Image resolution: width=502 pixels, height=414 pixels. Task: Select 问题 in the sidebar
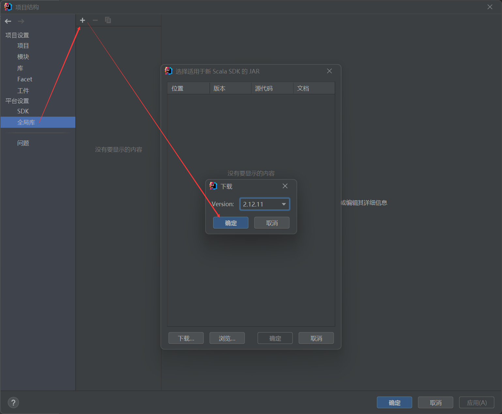[x=38, y=143]
